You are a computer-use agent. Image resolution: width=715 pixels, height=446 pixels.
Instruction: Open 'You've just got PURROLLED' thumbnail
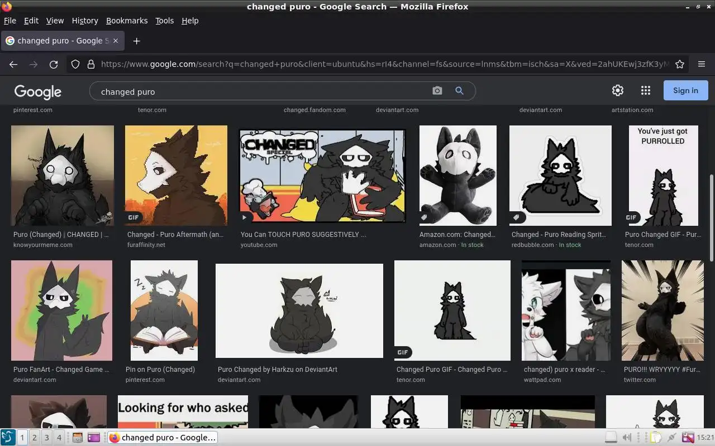tap(664, 176)
